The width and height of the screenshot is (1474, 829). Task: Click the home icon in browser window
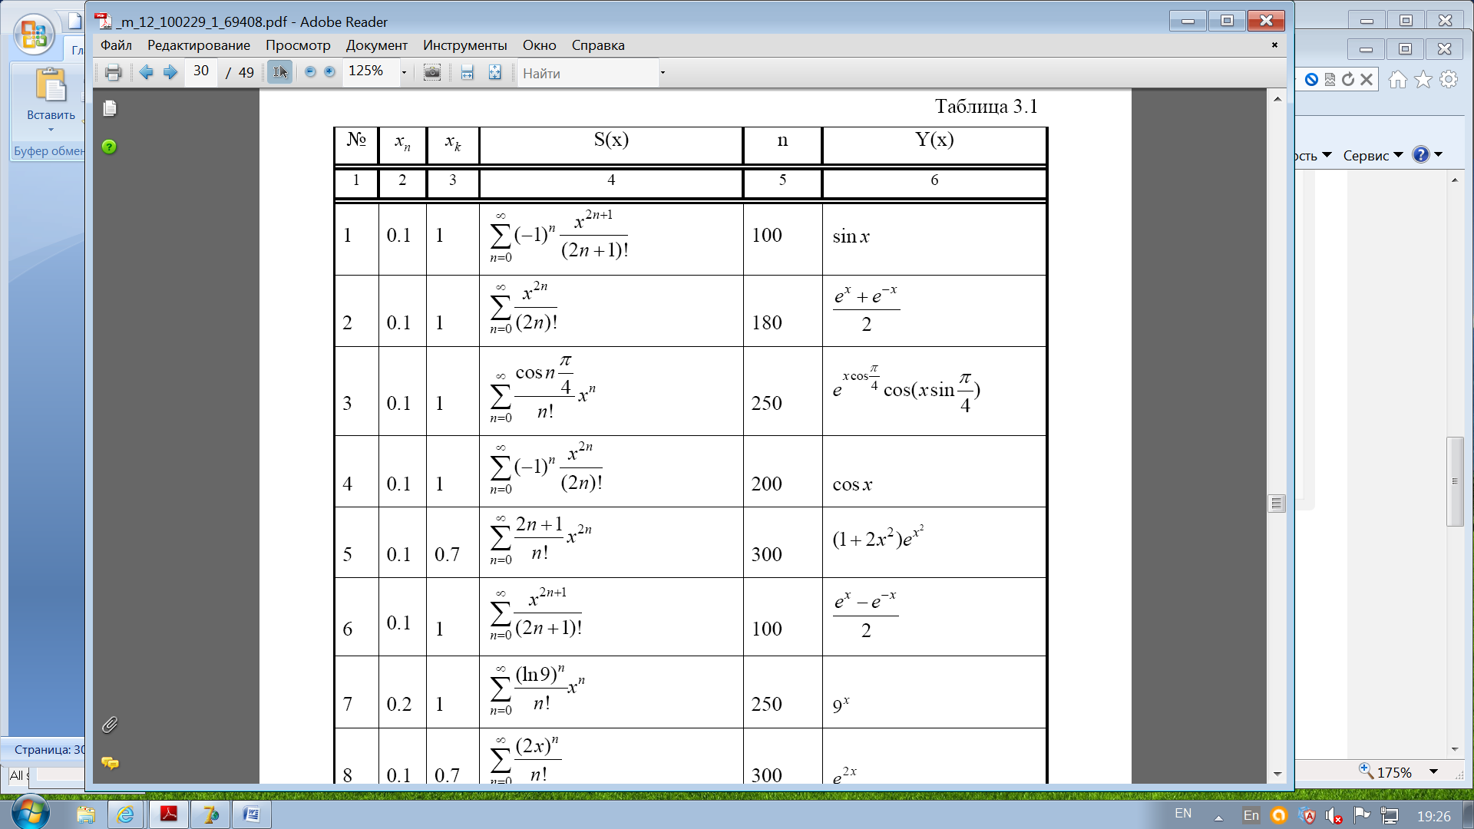1397,79
